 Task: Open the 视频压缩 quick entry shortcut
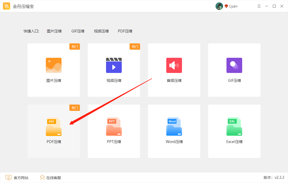(101, 31)
